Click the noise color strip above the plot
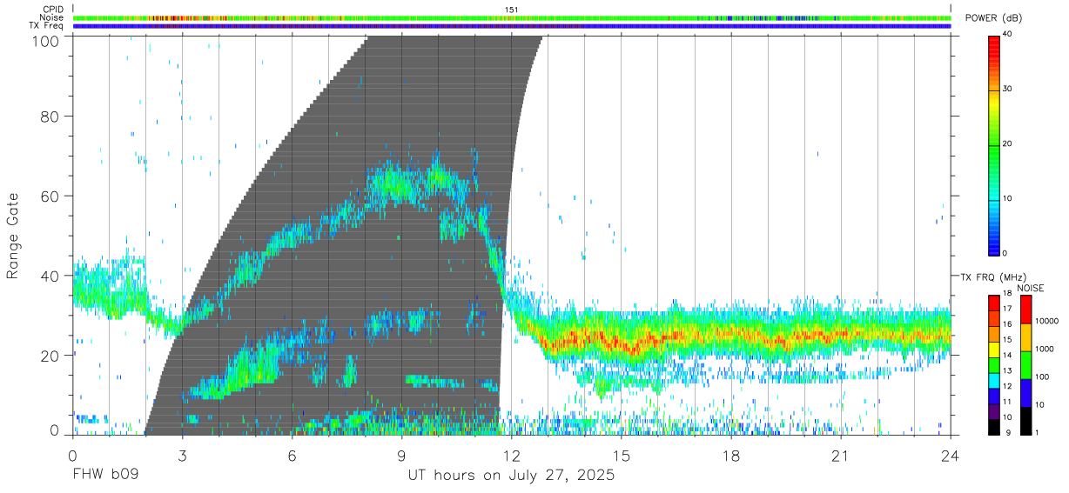 511,17
